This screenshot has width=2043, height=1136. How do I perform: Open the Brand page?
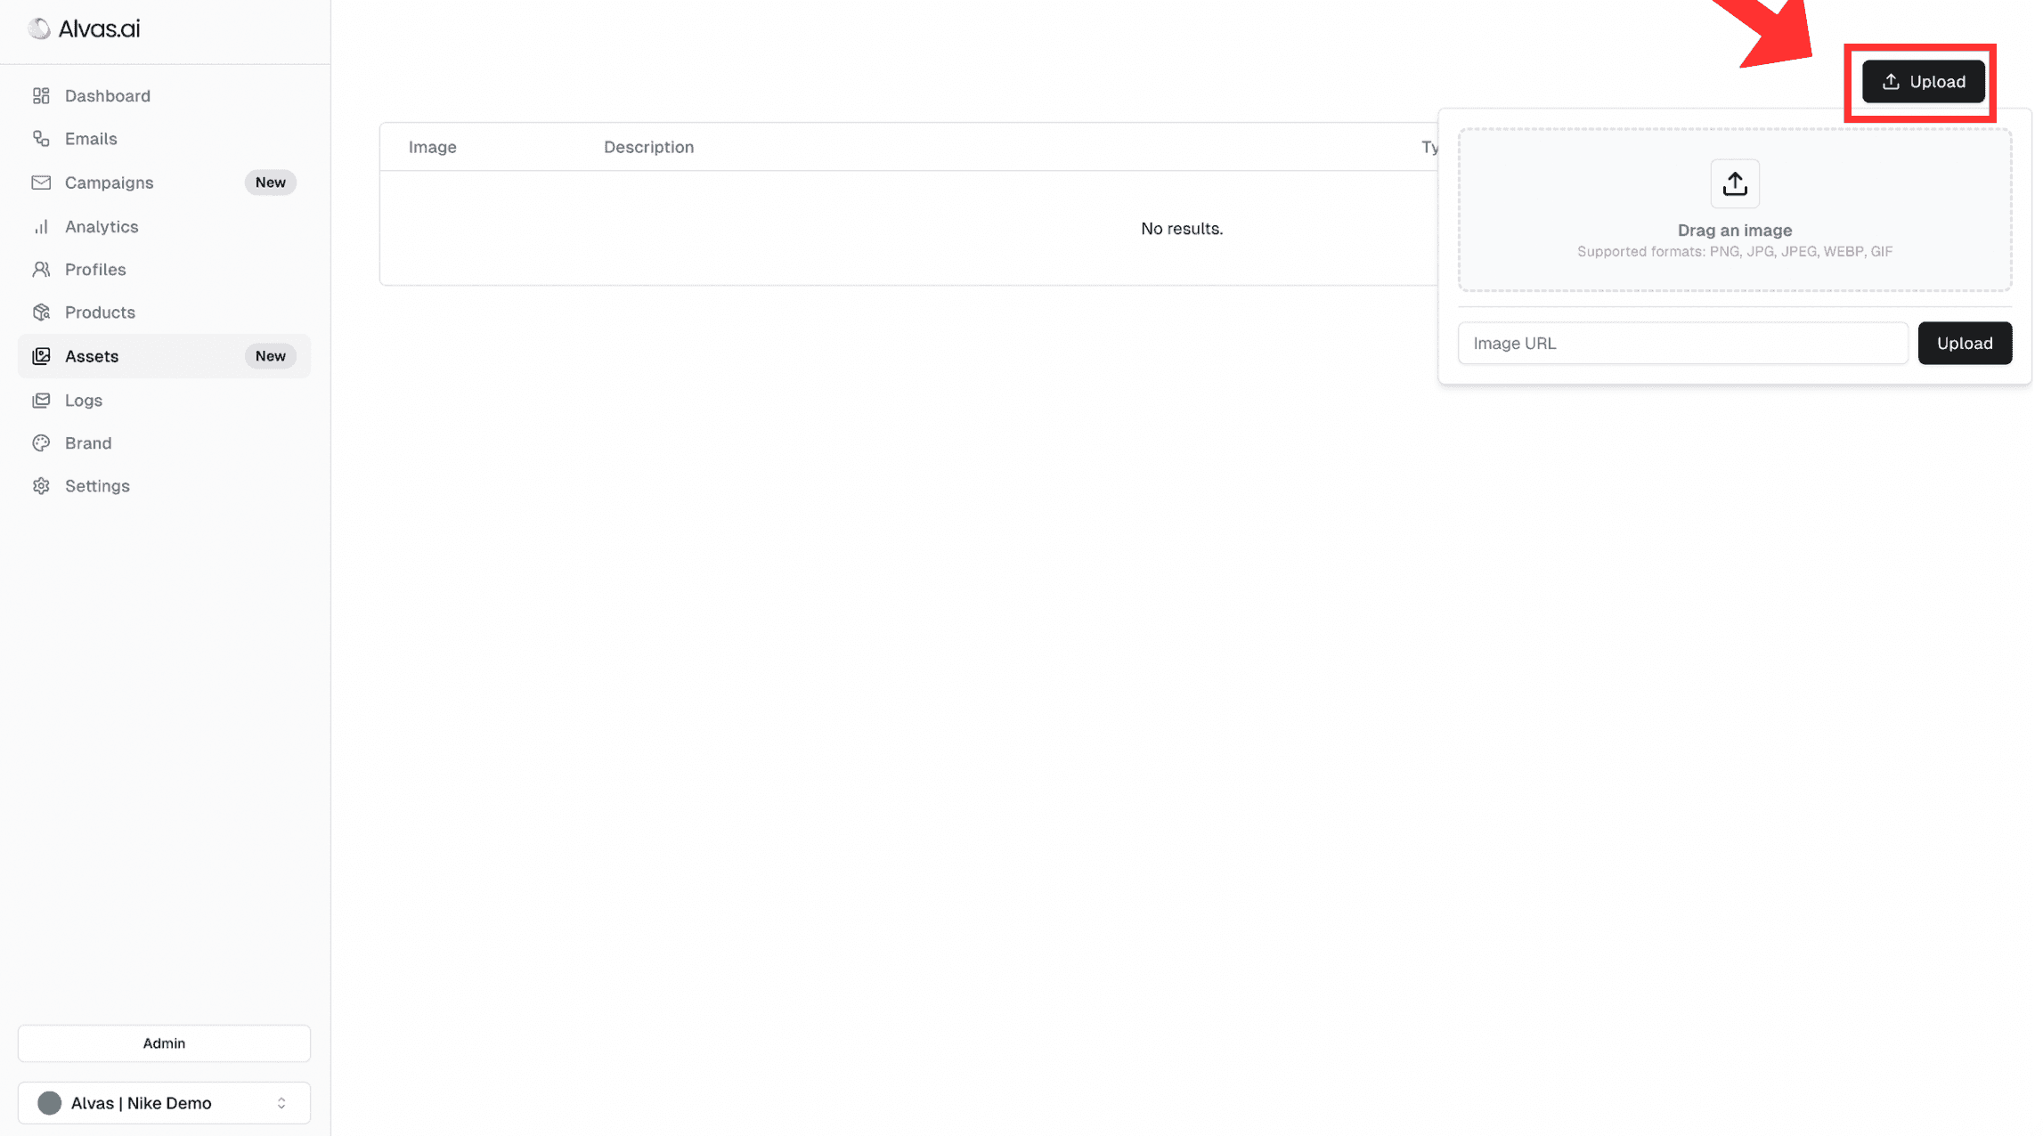pyautogui.click(x=164, y=443)
